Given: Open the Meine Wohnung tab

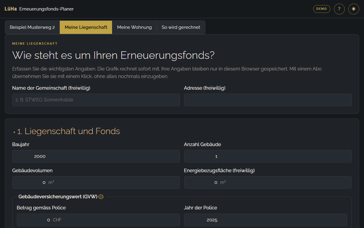Looking at the screenshot, I should click(x=134, y=27).
